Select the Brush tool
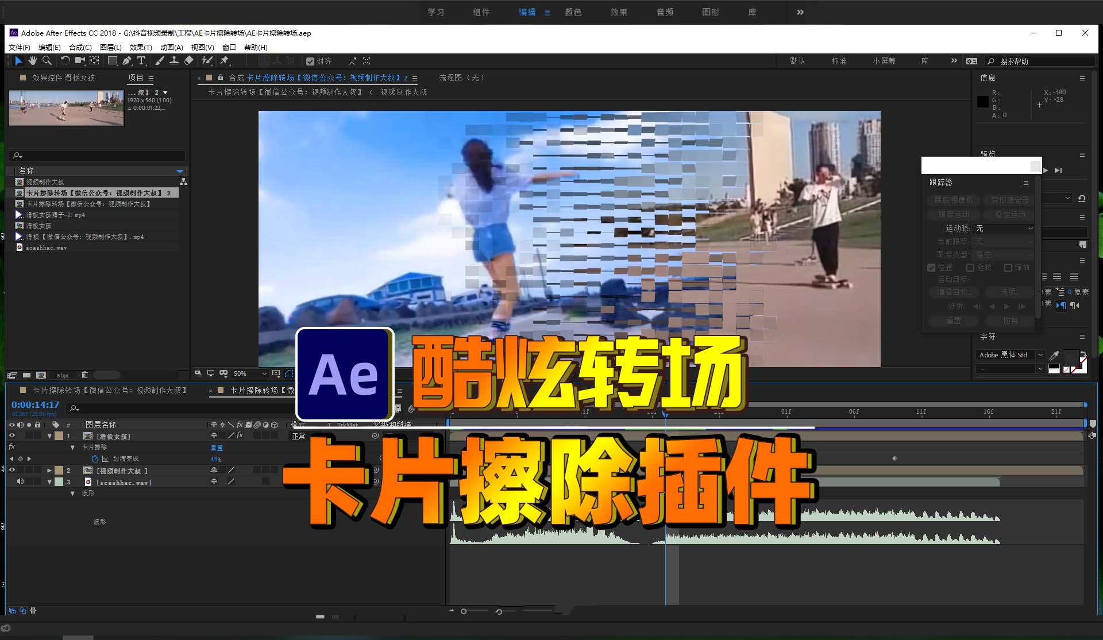The image size is (1103, 640). tap(159, 61)
